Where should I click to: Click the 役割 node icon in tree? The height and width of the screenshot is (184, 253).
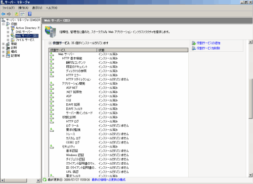click(8, 24)
